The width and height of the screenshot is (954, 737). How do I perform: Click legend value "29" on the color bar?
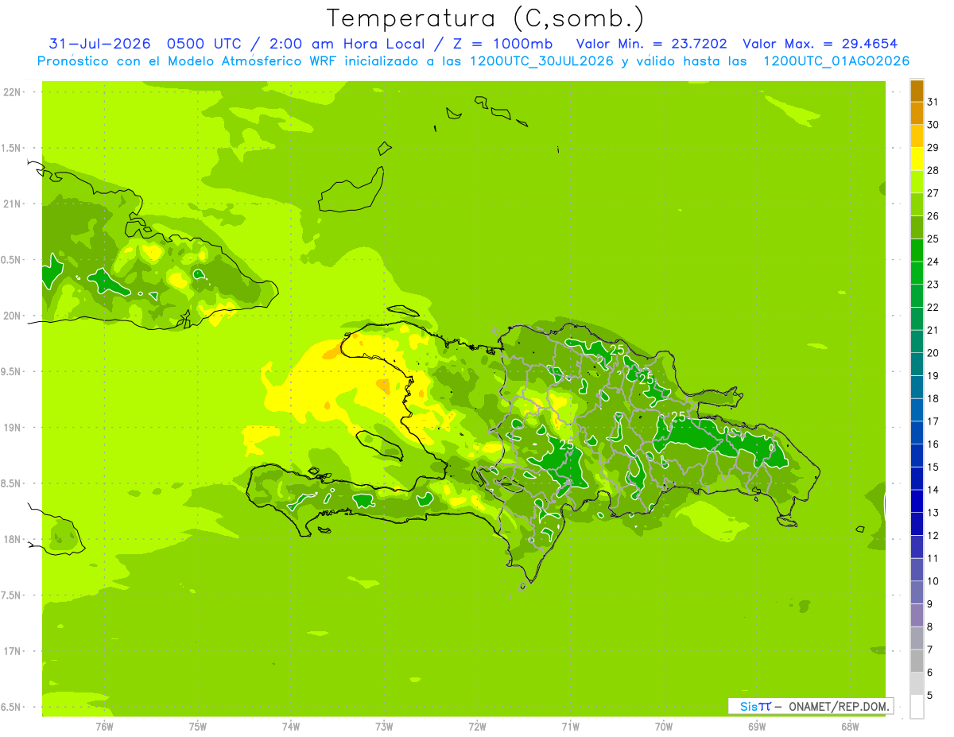933,147
